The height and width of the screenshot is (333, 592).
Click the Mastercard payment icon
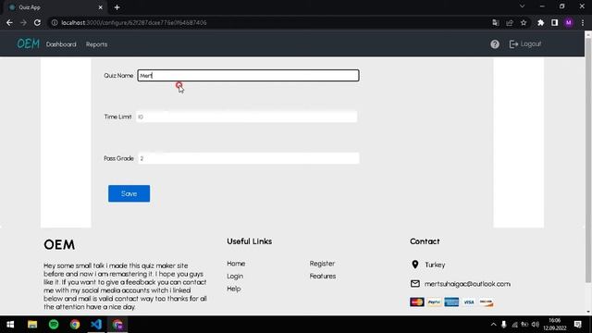point(417,302)
